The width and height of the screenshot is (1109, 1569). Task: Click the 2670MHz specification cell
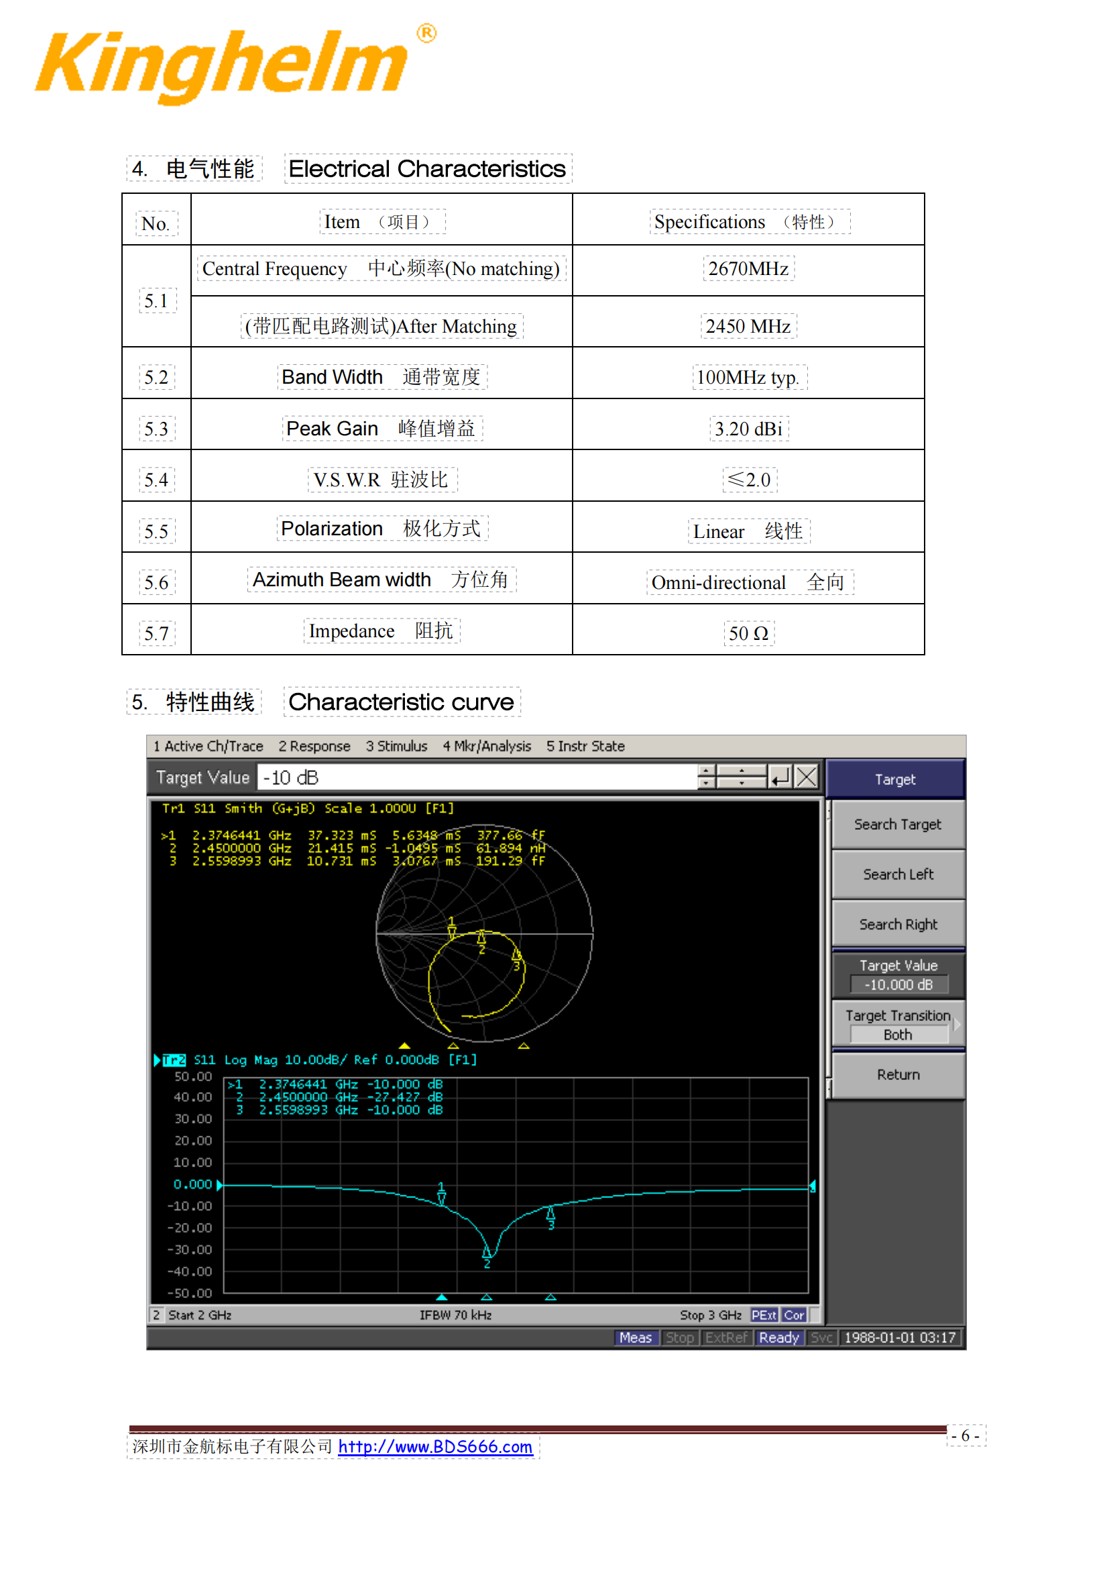coord(748,269)
